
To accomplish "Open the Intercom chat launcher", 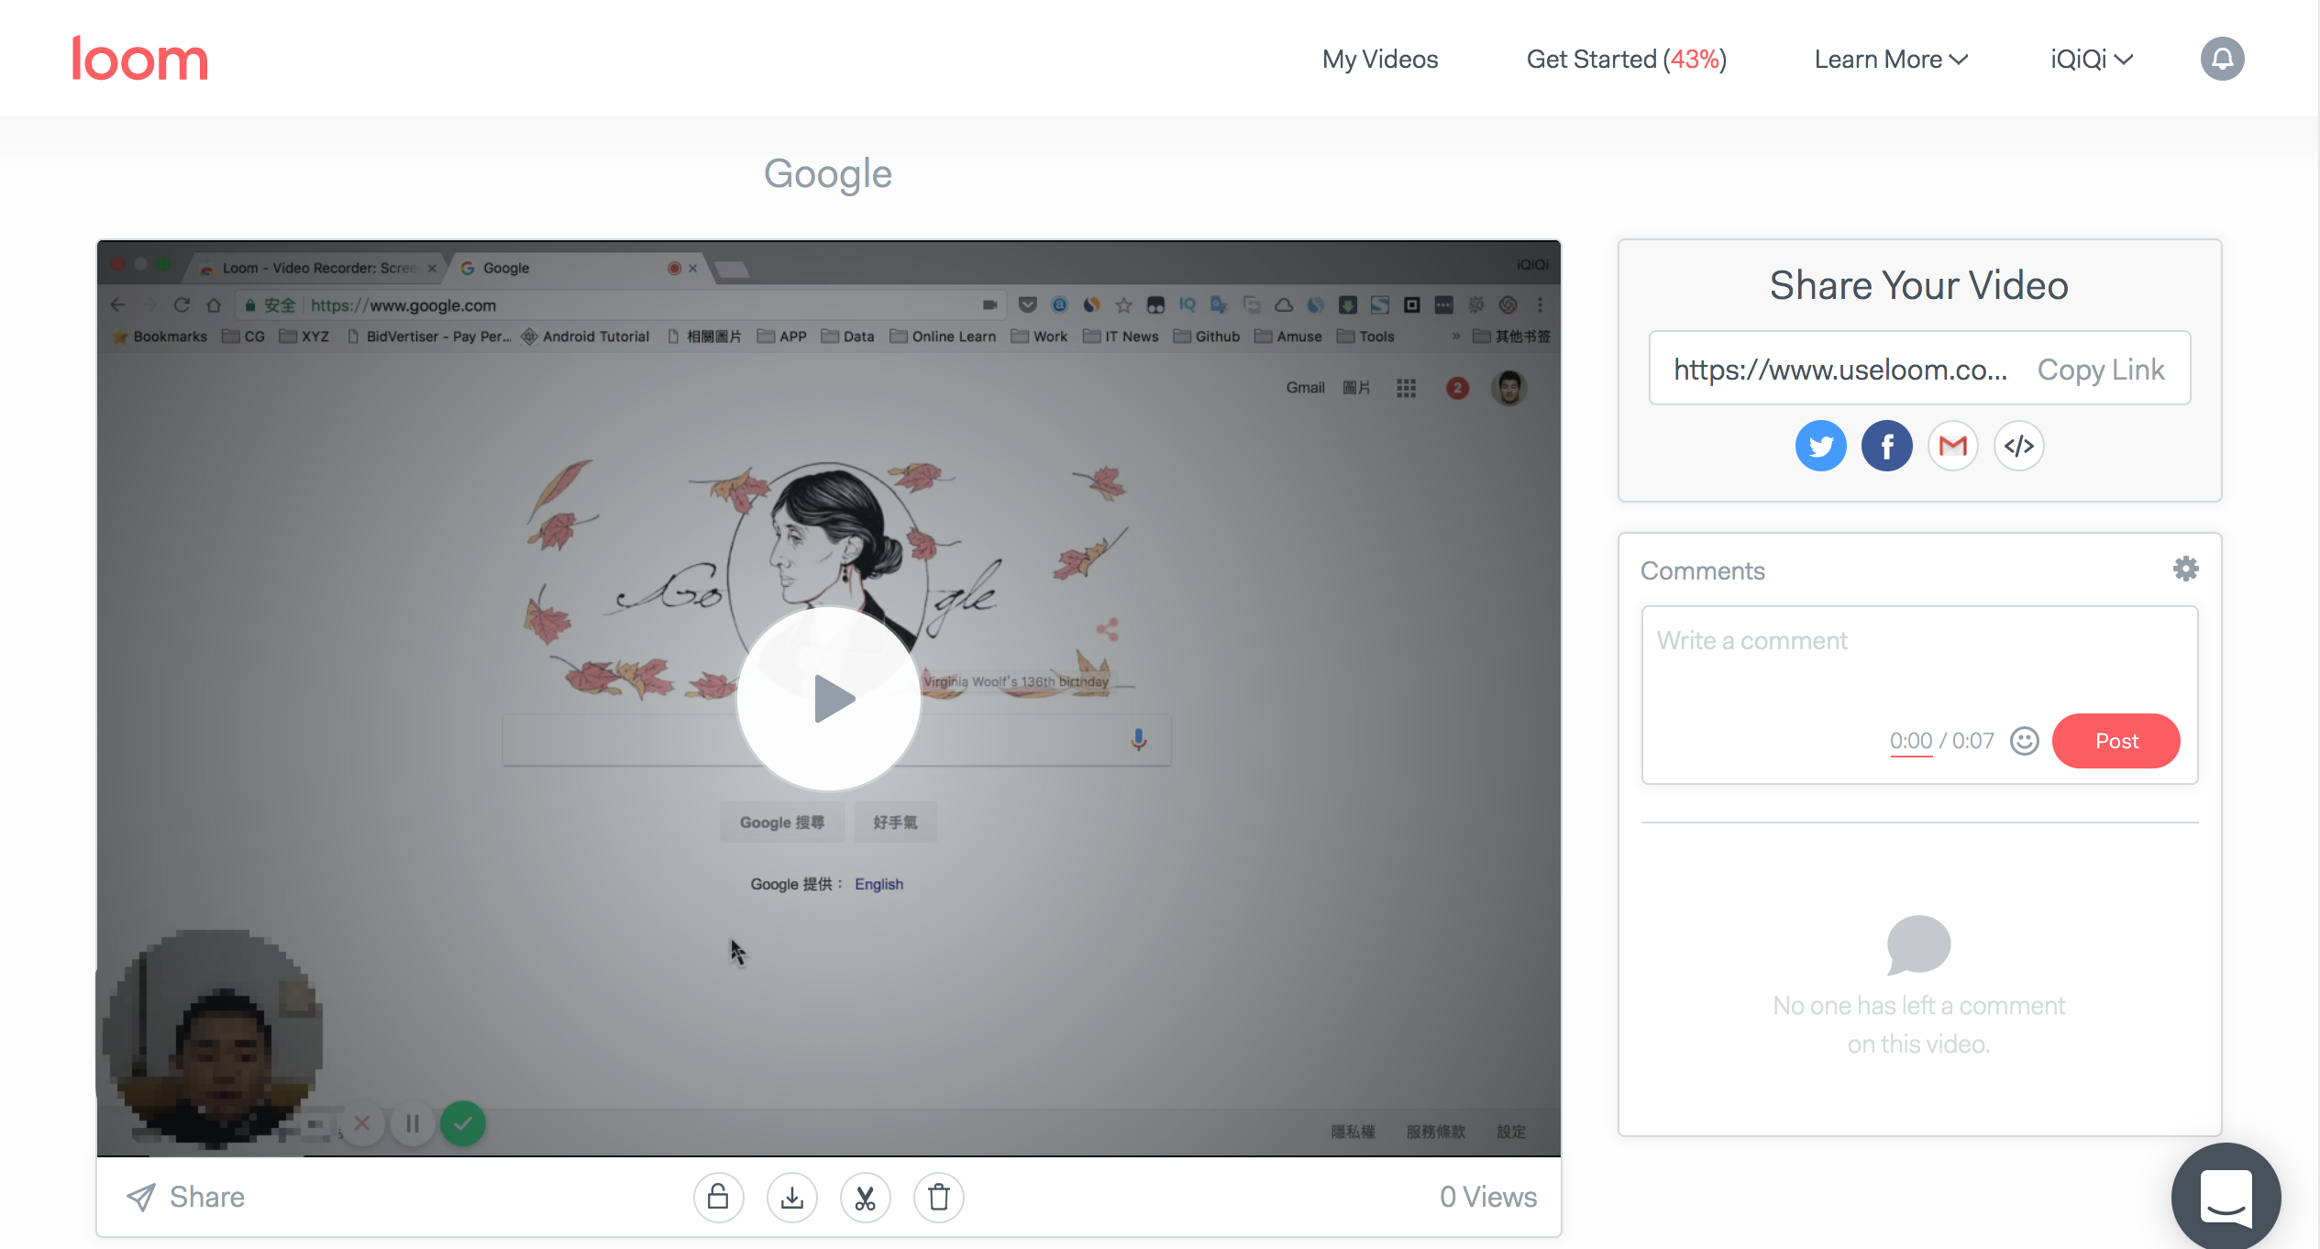I will [x=2226, y=1197].
